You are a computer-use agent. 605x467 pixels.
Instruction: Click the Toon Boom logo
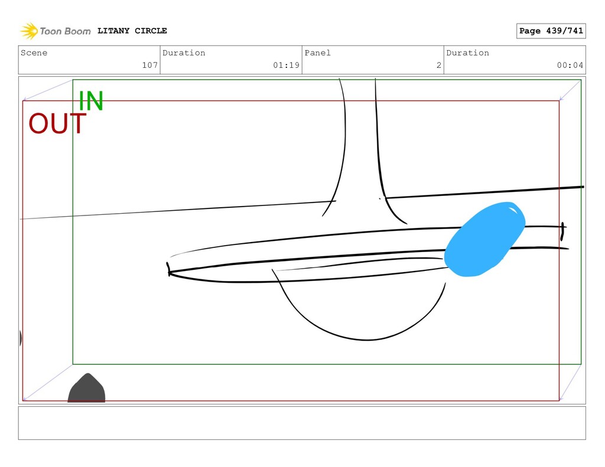click(55, 31)
